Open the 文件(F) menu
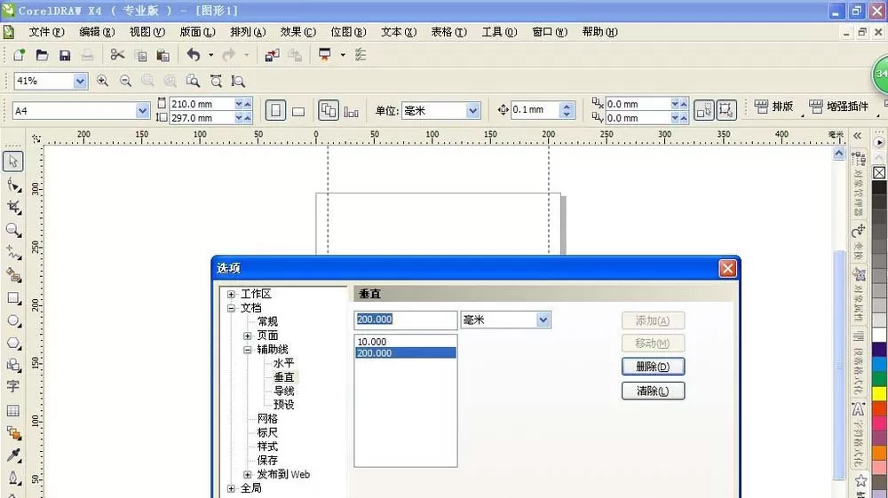Image resolution: width=888 pixels, height=498 pixels. click(x=46, y=32)
